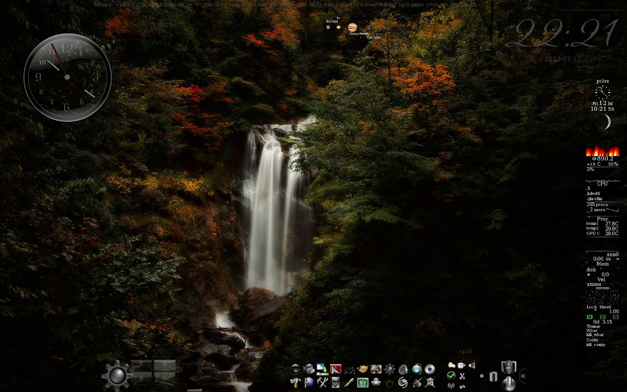Click the kded4 process entry
627x392 pixels.
click(x=594, y=194)
